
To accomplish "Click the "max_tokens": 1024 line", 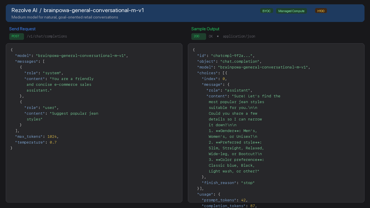I will pyautogui.click(x=37, y=137).
